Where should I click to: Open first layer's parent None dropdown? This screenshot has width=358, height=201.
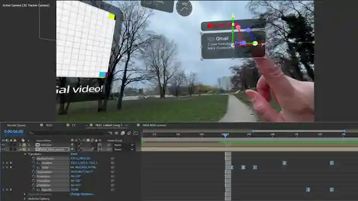124,145
